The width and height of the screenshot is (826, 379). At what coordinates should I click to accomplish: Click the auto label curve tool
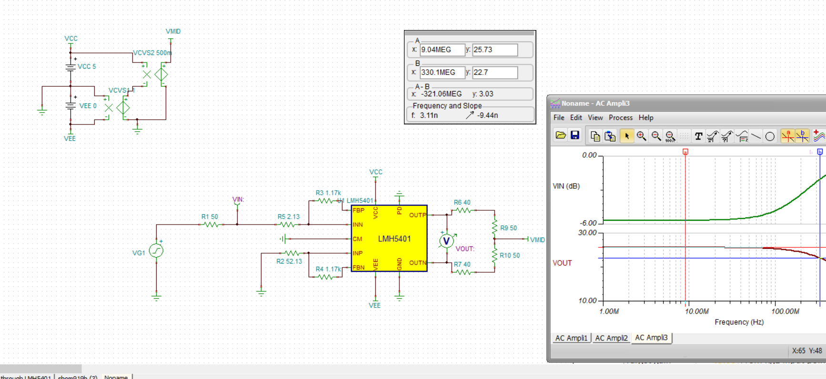(713, 136)
